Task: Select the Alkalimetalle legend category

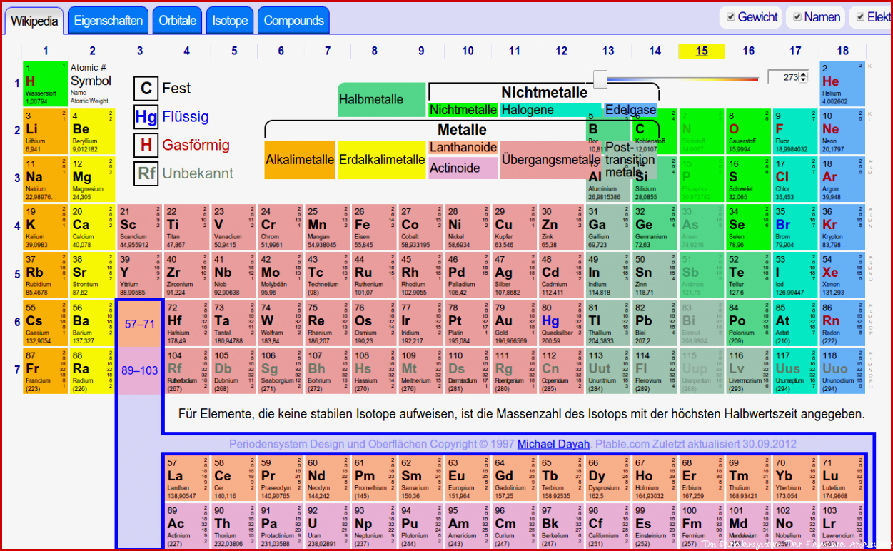Action: 300,160
